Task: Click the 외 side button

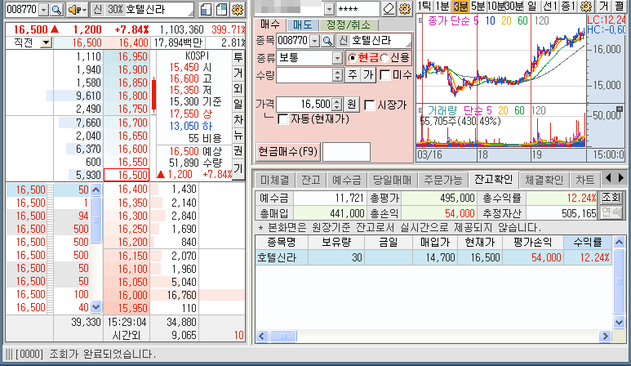Action: coord(238,88)
